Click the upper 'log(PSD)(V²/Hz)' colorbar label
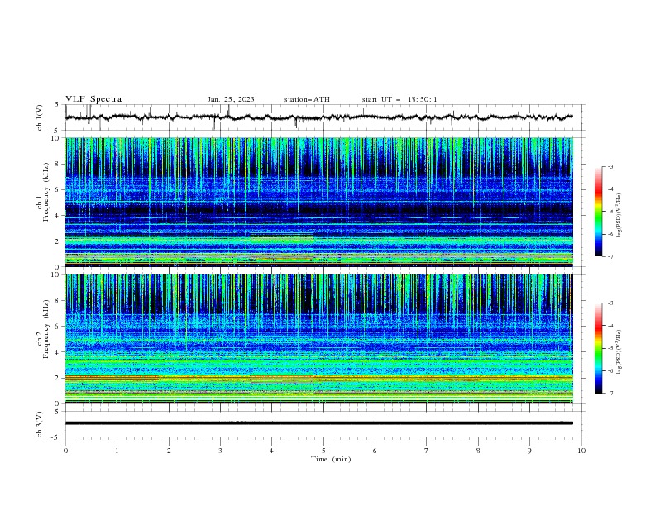The image size is (655, 506). point(619,216)
